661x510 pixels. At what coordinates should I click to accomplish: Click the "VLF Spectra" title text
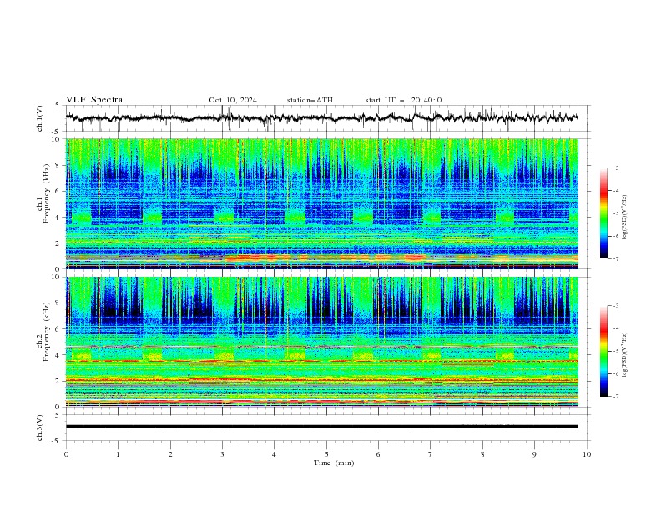[94, 100]
